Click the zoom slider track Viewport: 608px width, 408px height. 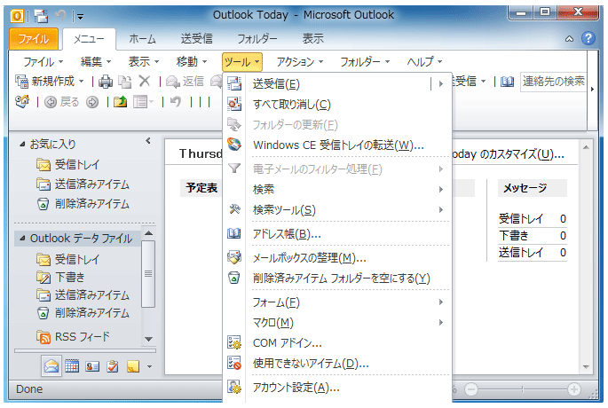tap(522, 389)
